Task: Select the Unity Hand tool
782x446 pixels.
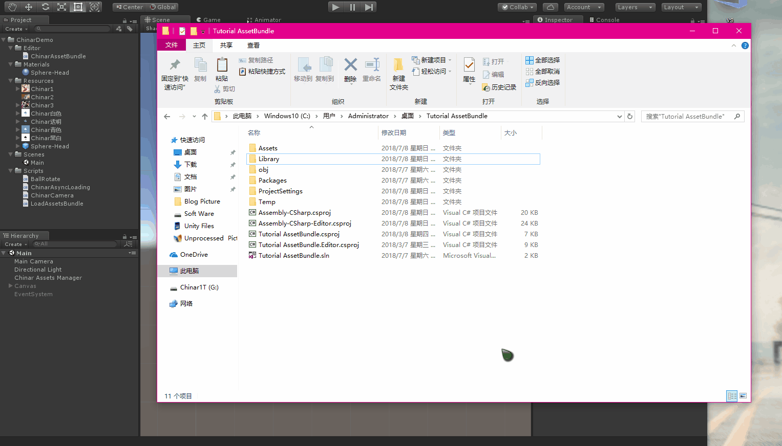Action: (x=12, y=7)
